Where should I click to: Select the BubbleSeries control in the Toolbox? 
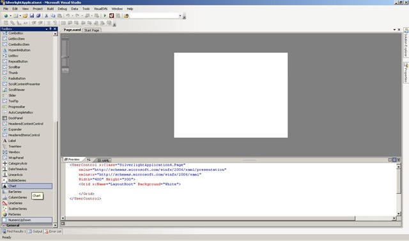27,180
